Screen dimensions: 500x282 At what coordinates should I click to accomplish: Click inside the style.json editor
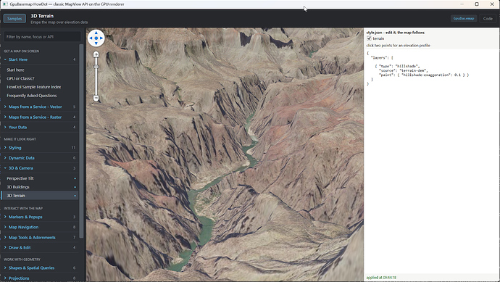click(x=432, y=161)
